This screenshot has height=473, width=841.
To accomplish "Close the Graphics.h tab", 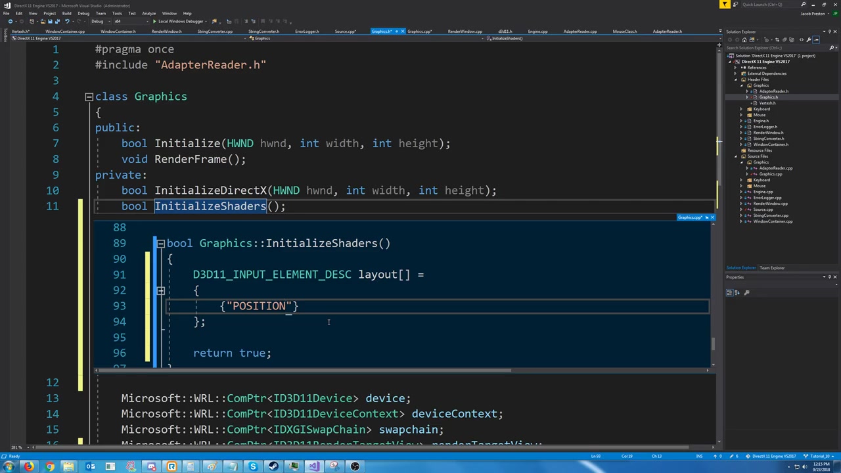I will [x=402, y=31].
